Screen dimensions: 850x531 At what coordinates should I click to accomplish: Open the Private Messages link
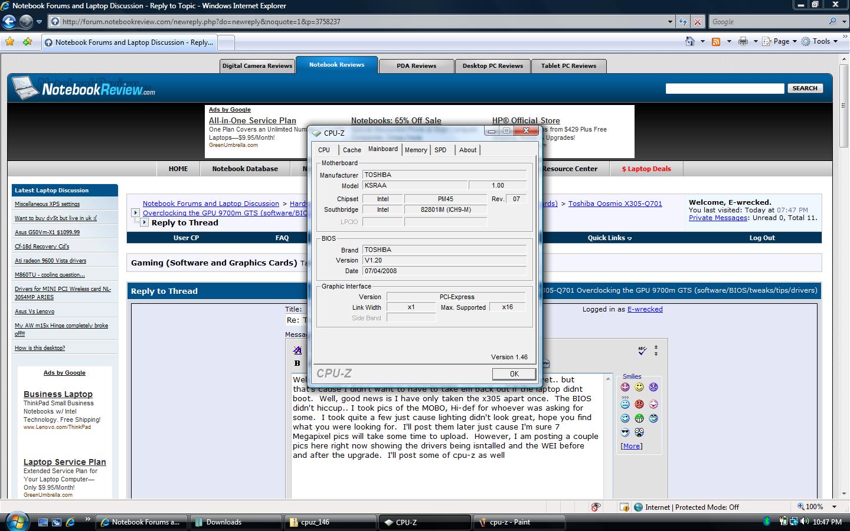click(x=718, y=218)
